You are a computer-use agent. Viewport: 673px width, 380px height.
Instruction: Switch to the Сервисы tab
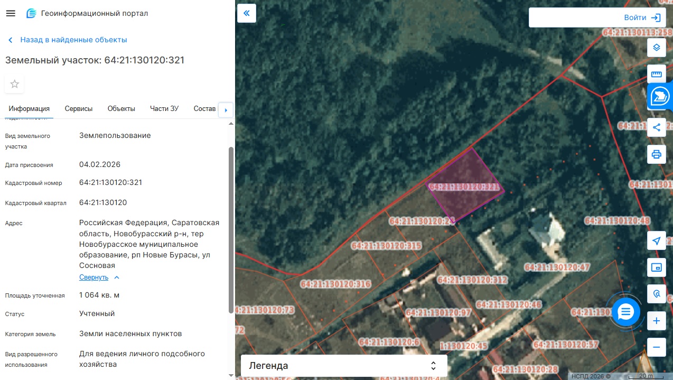coord(79,108)
